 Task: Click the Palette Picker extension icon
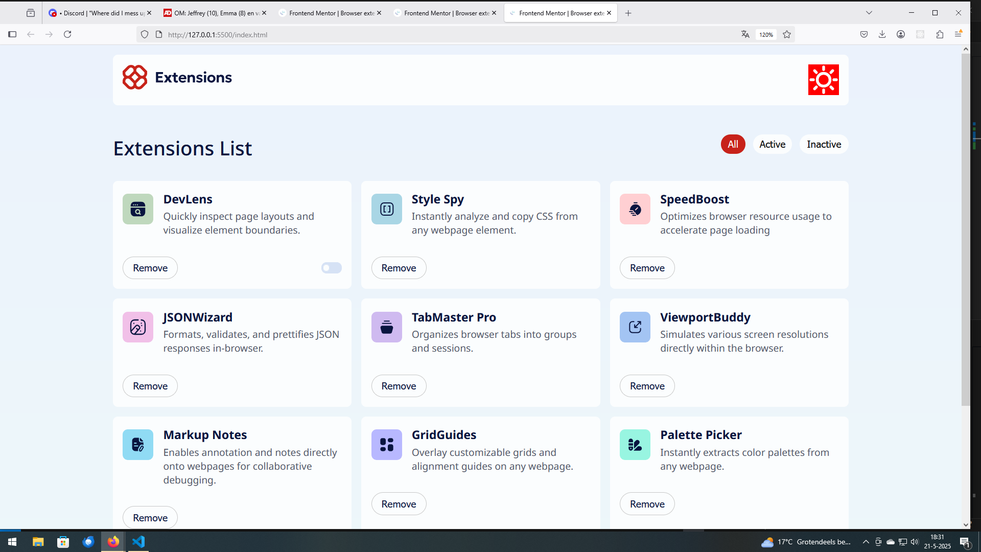635,445
